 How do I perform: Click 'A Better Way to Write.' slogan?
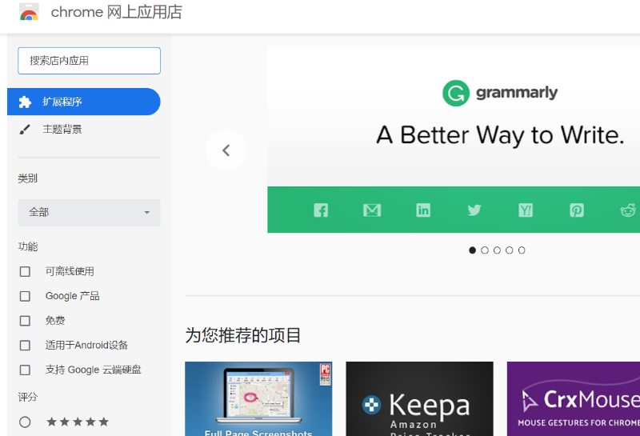500,135
